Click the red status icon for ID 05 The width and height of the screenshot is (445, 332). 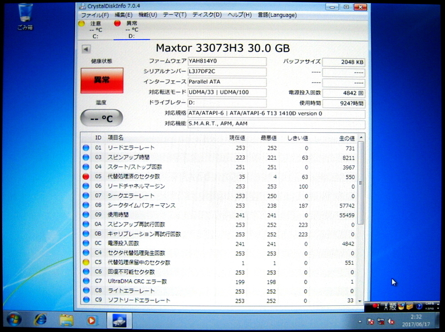click(x=86, y=177)
